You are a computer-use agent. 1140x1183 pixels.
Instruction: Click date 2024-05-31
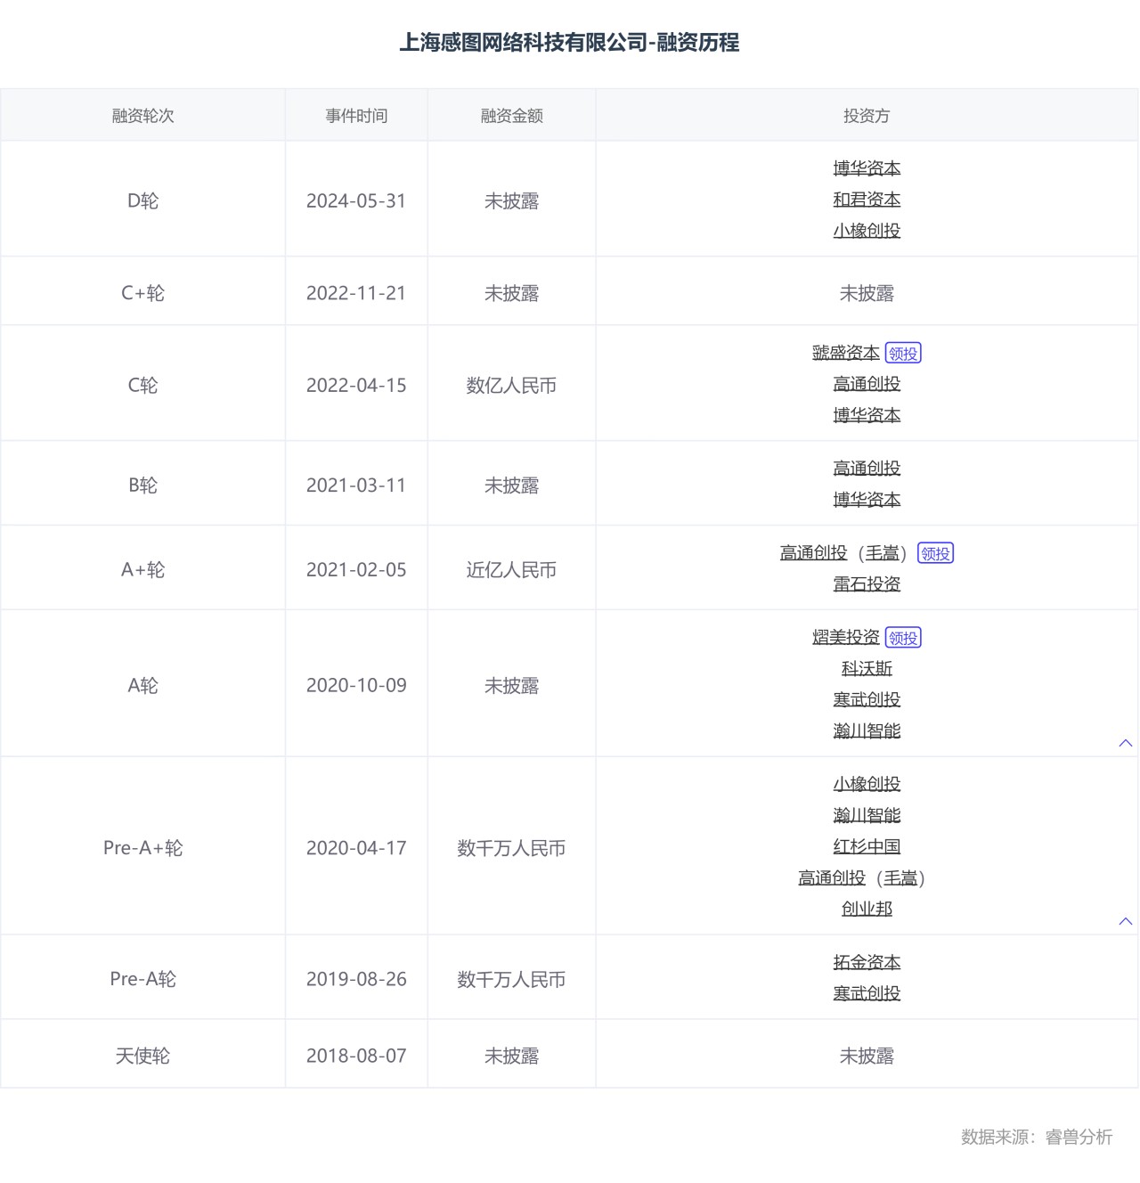pyautogui.click(x=356, y=201)
